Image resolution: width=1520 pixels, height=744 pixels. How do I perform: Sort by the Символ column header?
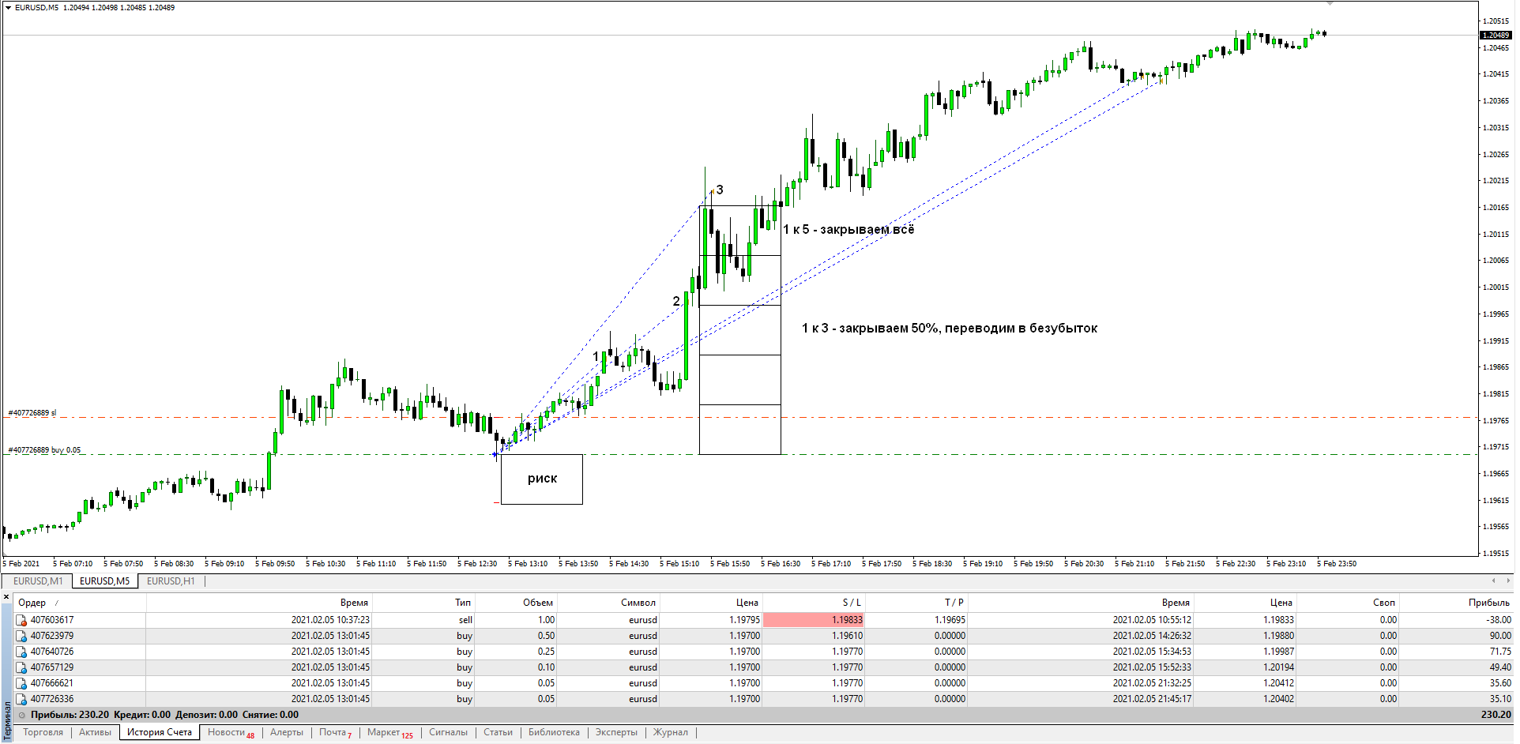tap(608, 603)
